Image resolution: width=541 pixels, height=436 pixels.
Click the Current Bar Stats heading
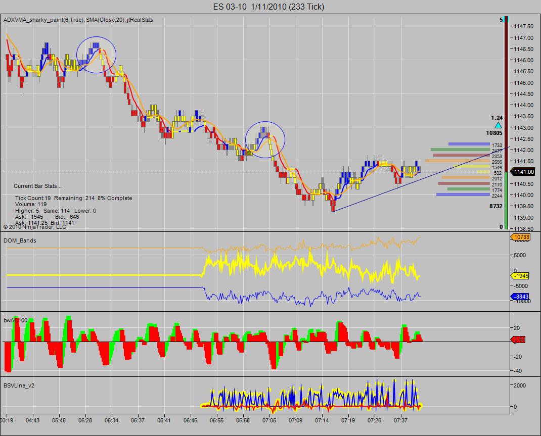coord(37,186)
